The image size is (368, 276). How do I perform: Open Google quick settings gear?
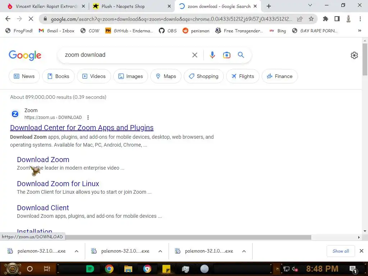[x=354, y=55]
